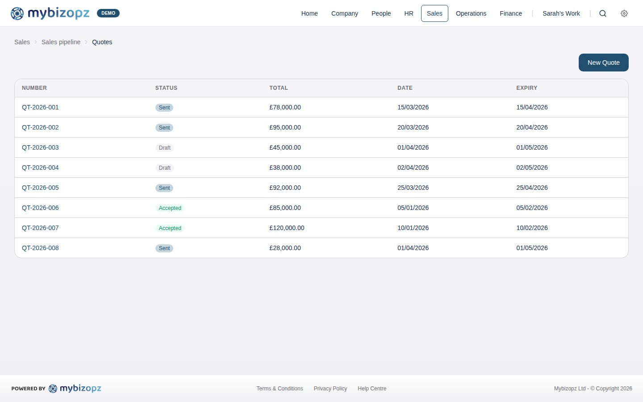Image resolution: width=643 pixels, height=402 pixels.
Task: Open the Help Centre link
Action: pyautogui.click(x=372, y=389)
